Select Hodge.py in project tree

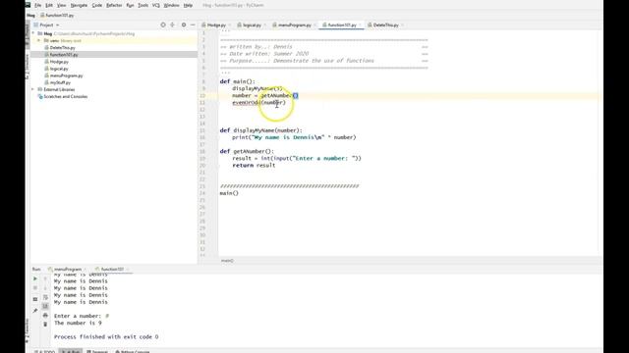point(59,62)
